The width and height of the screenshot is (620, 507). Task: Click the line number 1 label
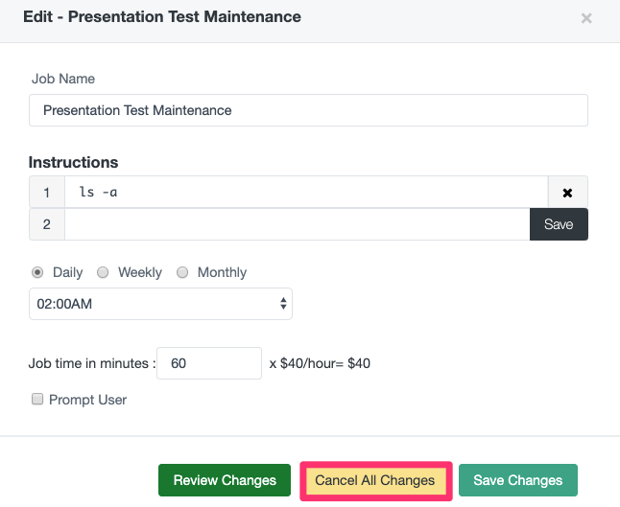[47, 193]
